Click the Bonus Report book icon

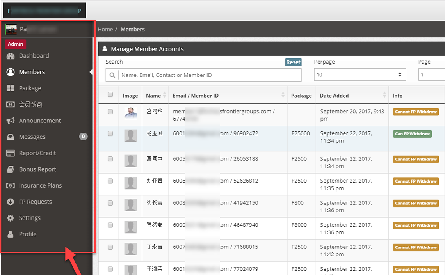click(x=11, y=170)
